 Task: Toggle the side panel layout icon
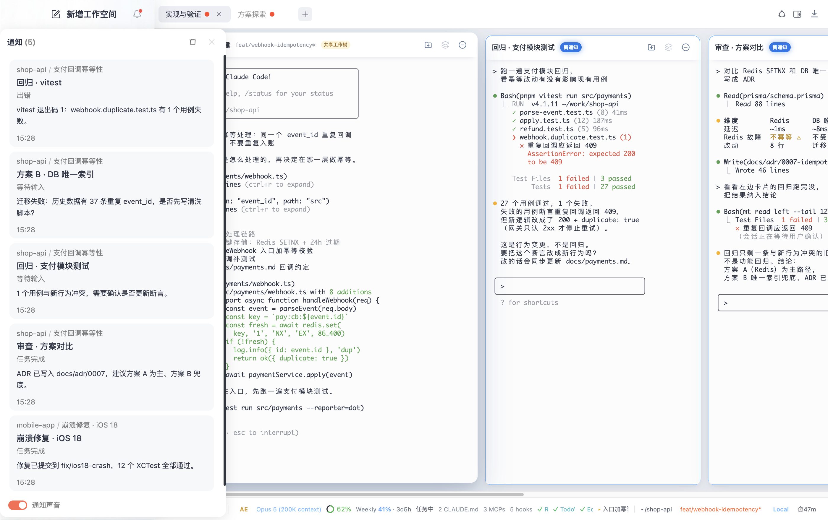point(797,14)
